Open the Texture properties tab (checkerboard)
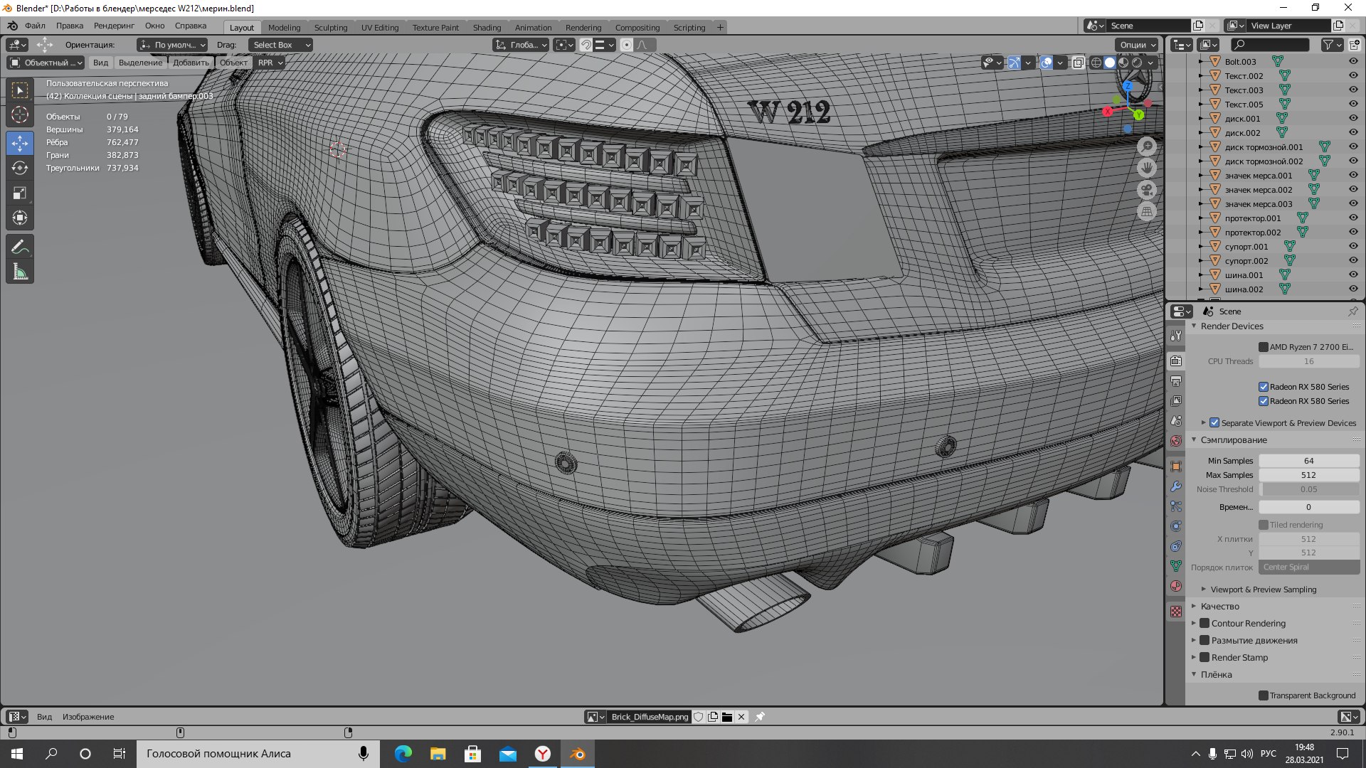 click(x=1176, y=612)
